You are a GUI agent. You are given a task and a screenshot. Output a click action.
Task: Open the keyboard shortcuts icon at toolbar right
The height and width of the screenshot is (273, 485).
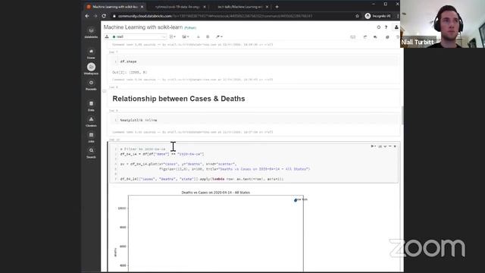352,37
